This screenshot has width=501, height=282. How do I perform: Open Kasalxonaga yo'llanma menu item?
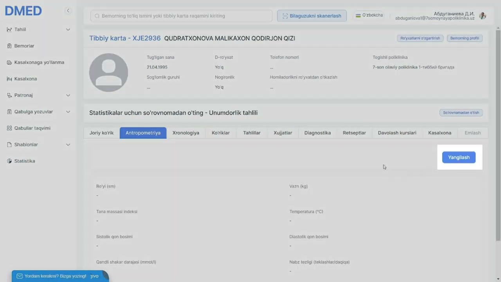[39, 62]
